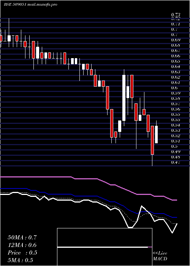Select the 0.51 price axis label
Image resolution: width=190 pixels, height=266 pixels.
click(x=176, y=141)
